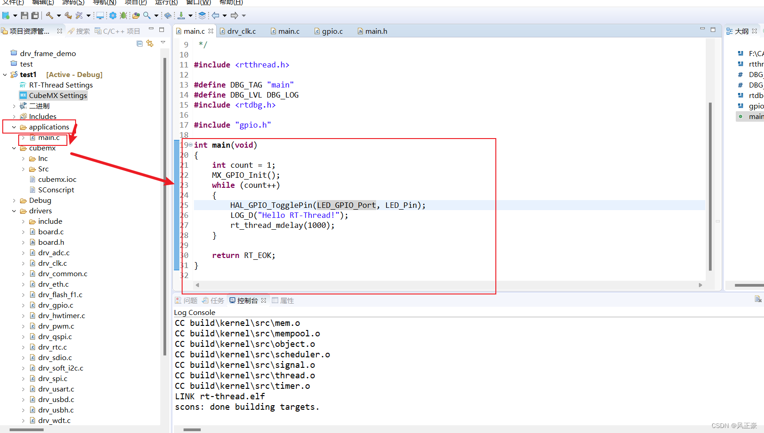Close the console tab with its X
This screenshot has height=433, width=764.
[x=264, y=300]
